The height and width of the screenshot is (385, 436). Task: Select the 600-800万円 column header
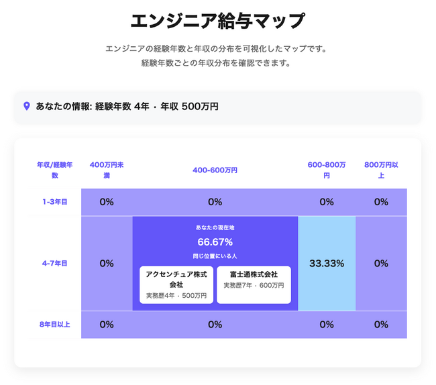pos(327,170)
